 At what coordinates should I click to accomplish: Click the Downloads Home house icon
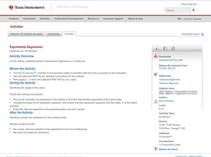tap(202, 34)
